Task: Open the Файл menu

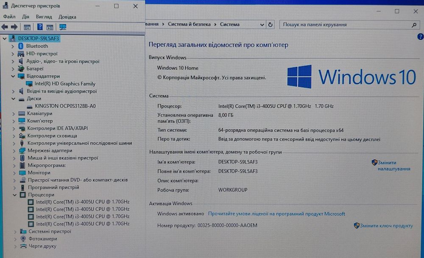Action: pos(9,17)
